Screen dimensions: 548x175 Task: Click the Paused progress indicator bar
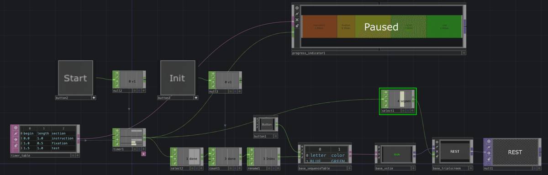coord(381,27)
